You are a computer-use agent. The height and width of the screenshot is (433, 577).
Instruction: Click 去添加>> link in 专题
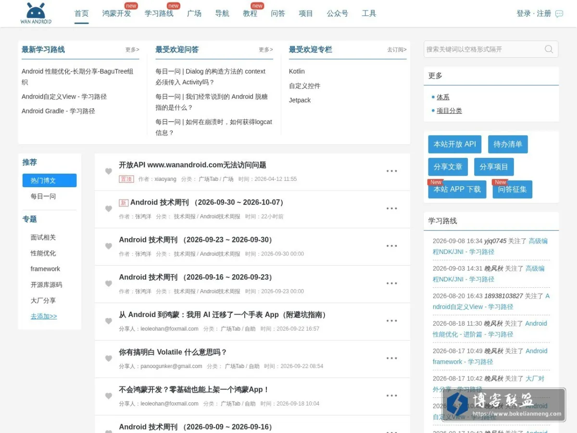[44, 317]
